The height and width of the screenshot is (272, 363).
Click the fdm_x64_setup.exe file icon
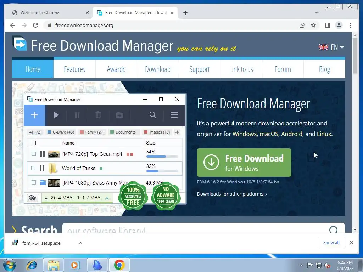click(15, 243)
